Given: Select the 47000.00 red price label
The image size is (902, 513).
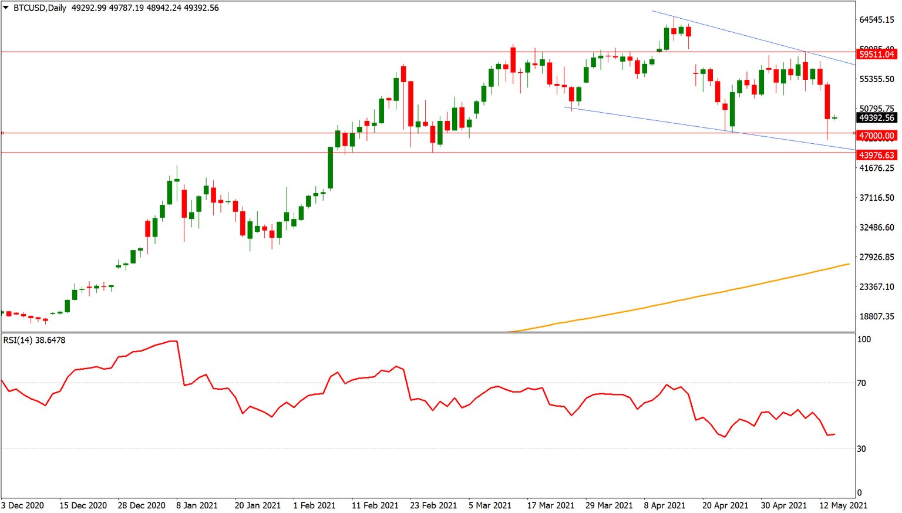Looking at the screenshot, I should pos(877,136).
